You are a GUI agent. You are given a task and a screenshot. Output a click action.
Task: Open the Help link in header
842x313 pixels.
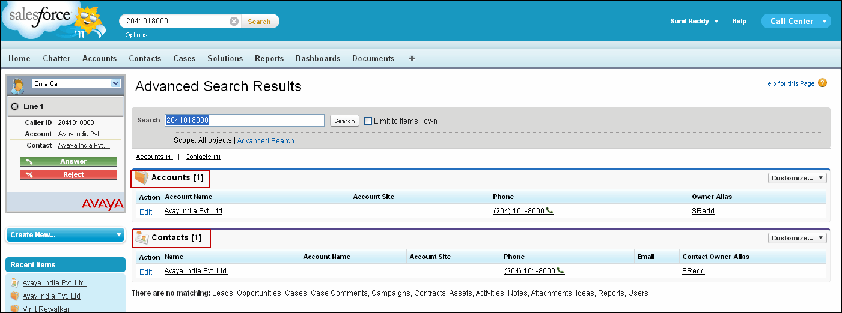(x=739, y=21)
